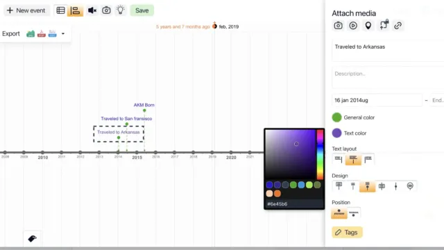
Task: Pick the orange preset swatch
Action: point(277,194)
